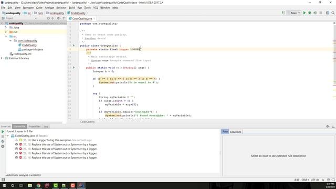Select 'Use a logger to log this exception' issue
Viewport: 336px width, 189px height.
(x=51, y=140)
